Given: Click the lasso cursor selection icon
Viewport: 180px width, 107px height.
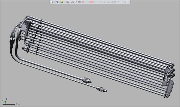Looking at the screenshot, I should click(105, 2).
